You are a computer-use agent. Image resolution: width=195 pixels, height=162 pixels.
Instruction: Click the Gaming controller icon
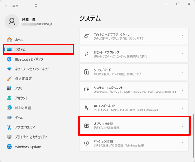[9, 117]
